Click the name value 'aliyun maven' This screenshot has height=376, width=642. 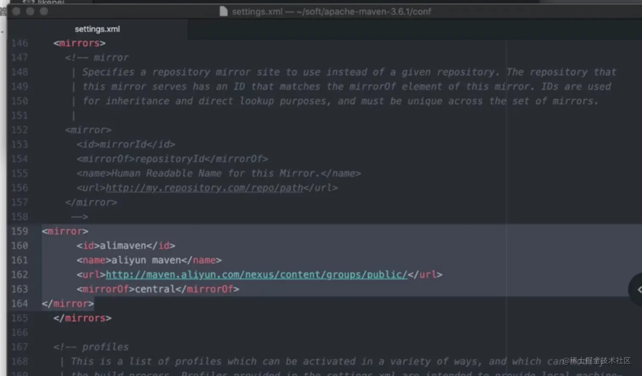(146, 260)
